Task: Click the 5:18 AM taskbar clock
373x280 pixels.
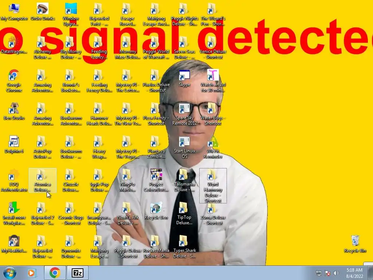Action: pos(354,273)
